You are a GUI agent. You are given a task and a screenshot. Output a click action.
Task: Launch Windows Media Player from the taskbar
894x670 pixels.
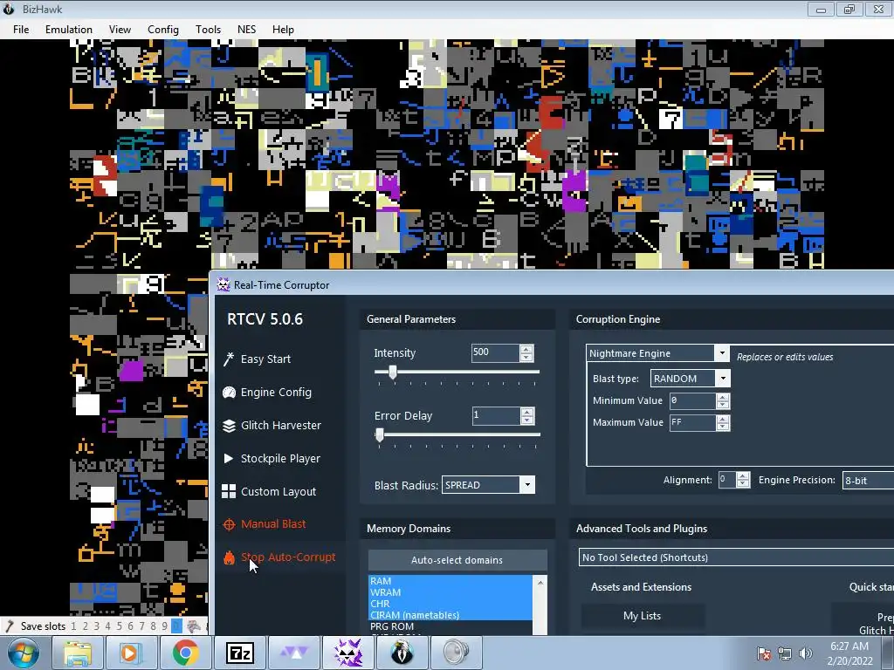(130, 653)
